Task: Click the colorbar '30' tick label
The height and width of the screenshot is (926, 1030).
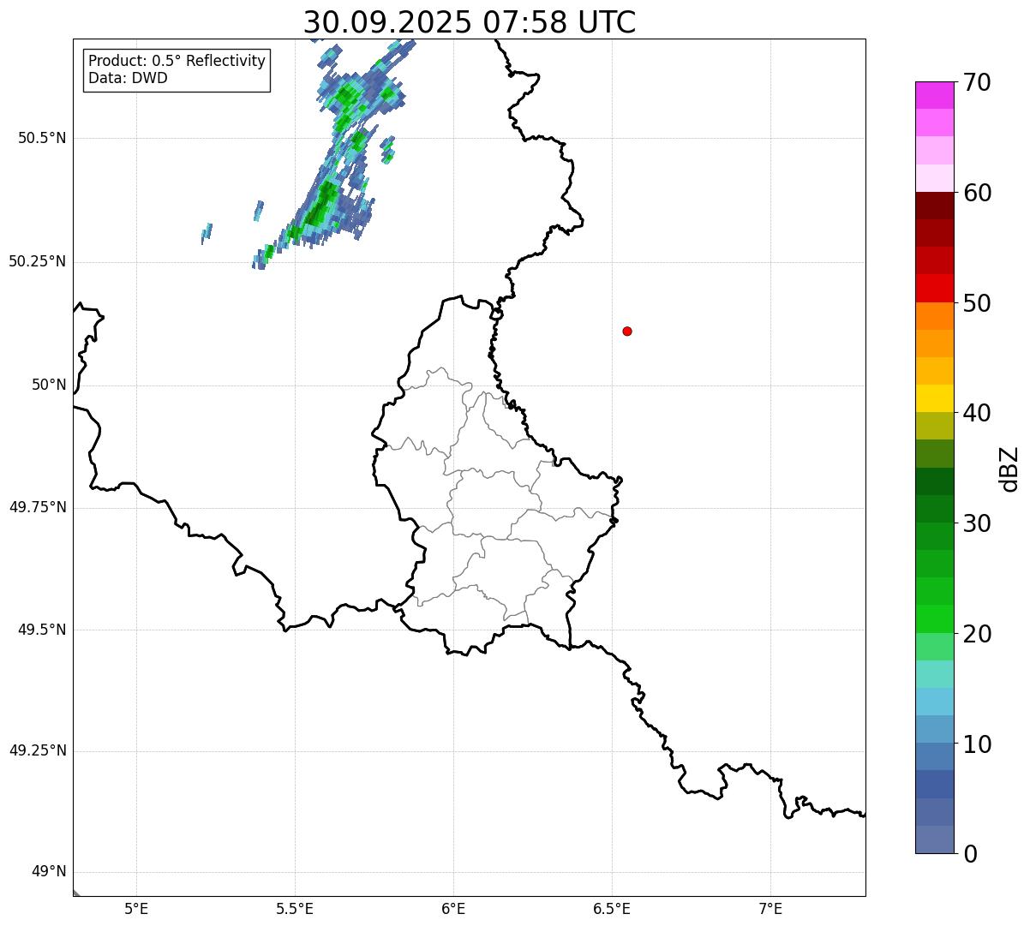Action: click(977, 523)
